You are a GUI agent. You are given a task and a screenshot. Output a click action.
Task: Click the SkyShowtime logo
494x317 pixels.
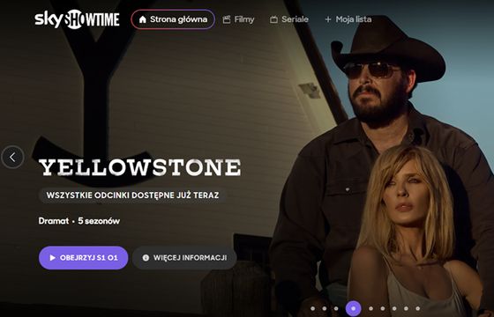[78, 19]
